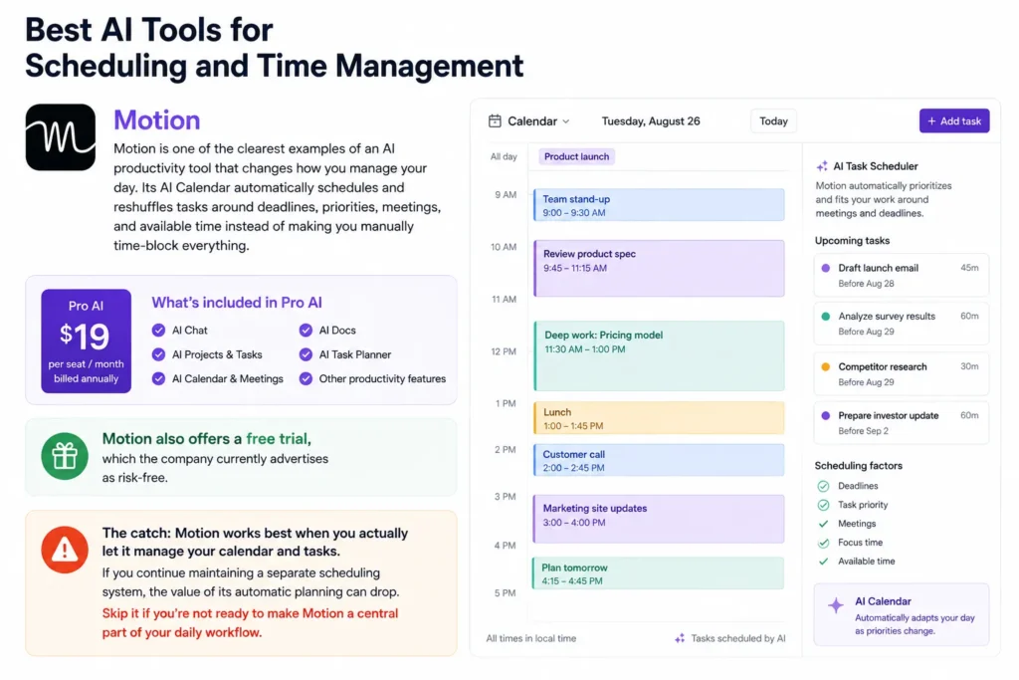This screenshot has height=680, width=1019.
Task: Open the Plan tomorrow event
Action: [659, 573]
